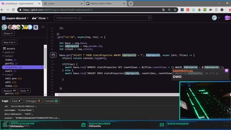Image resolution: width=231 pixels, height=130 pixels.
Task: Click the green extension icon
Action: (x=205, y=10)
